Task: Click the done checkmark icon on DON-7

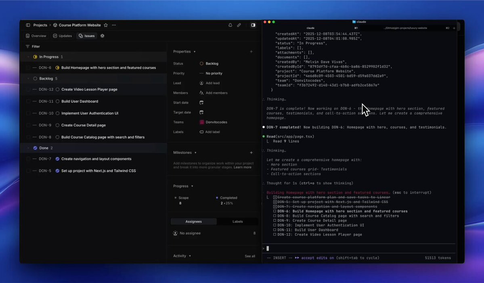Action: coord(57,159)
